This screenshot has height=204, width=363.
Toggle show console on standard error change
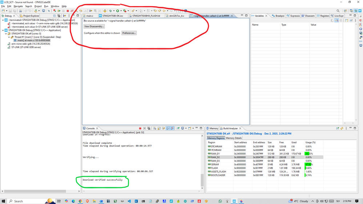pyautogui.click(x=172, y=128)
